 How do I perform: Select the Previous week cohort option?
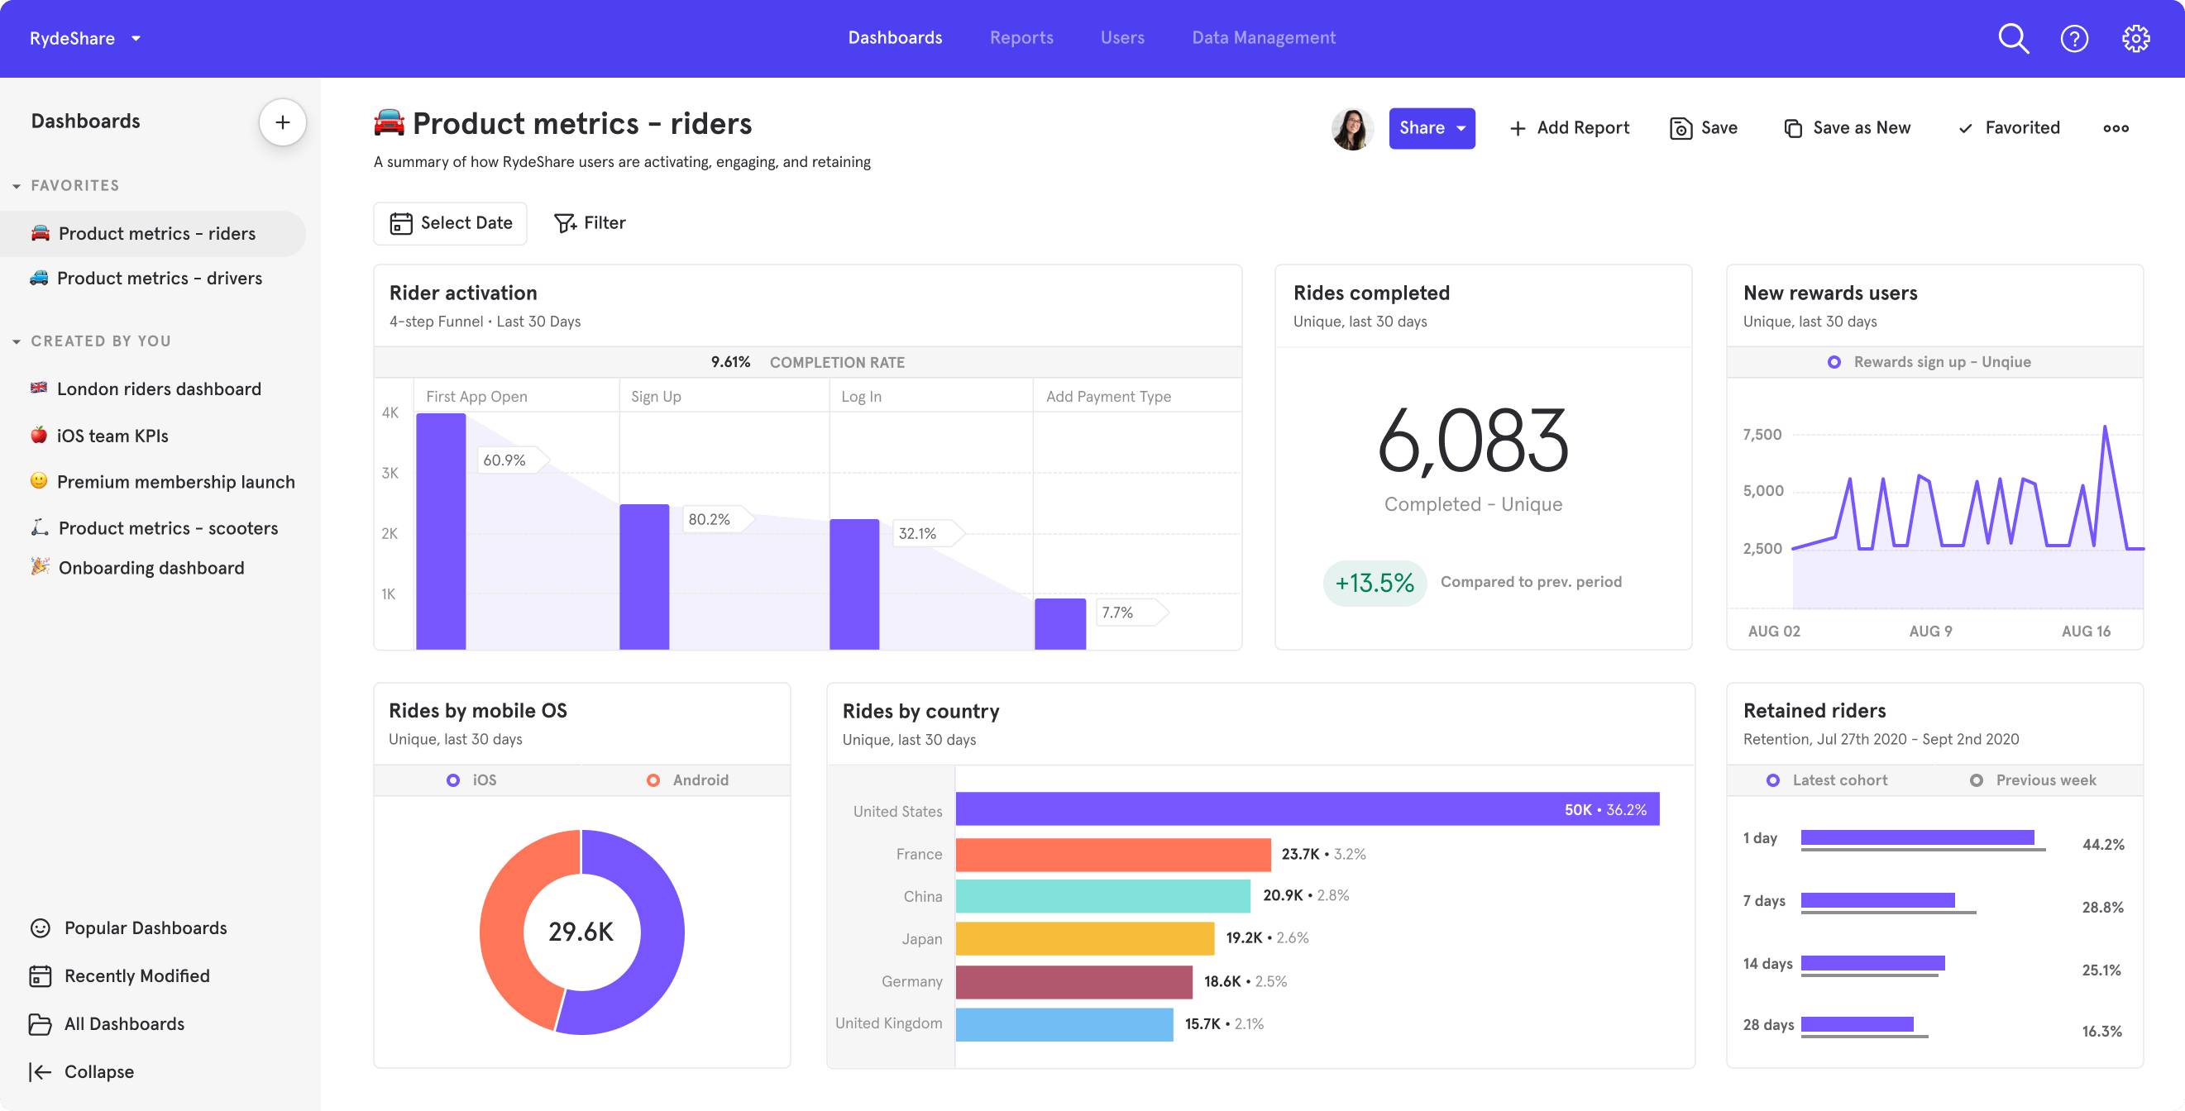(2033, 780)
